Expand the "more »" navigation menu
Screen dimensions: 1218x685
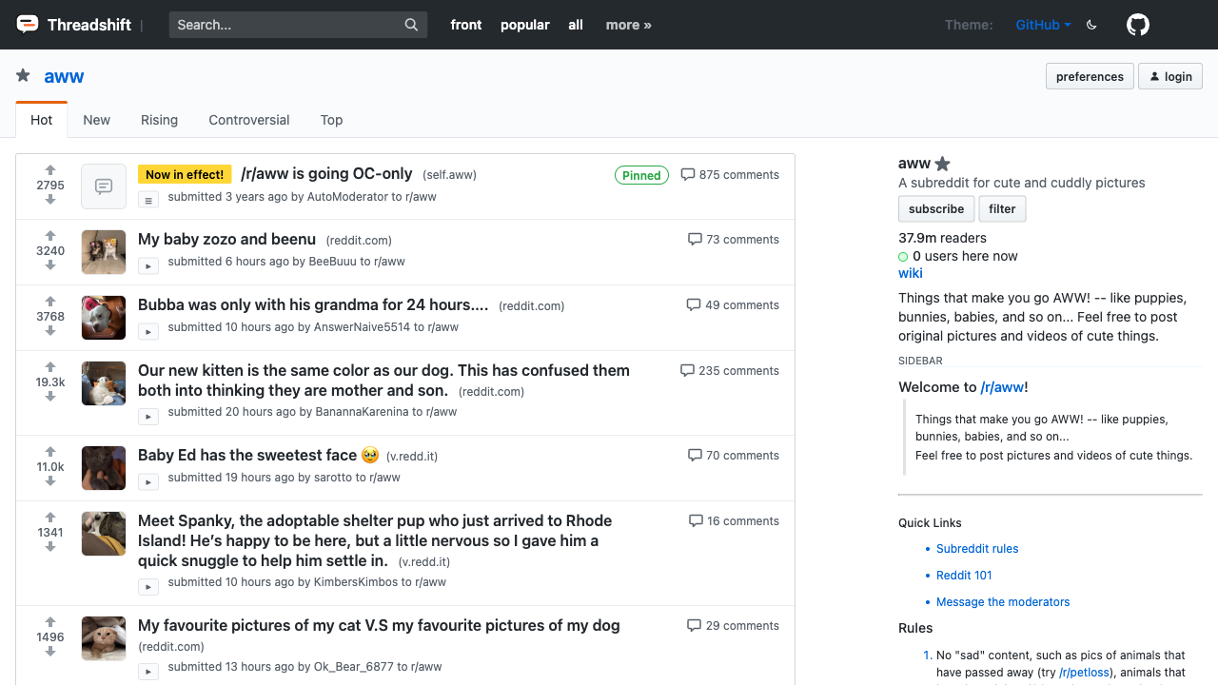click(x=628, y=25)
